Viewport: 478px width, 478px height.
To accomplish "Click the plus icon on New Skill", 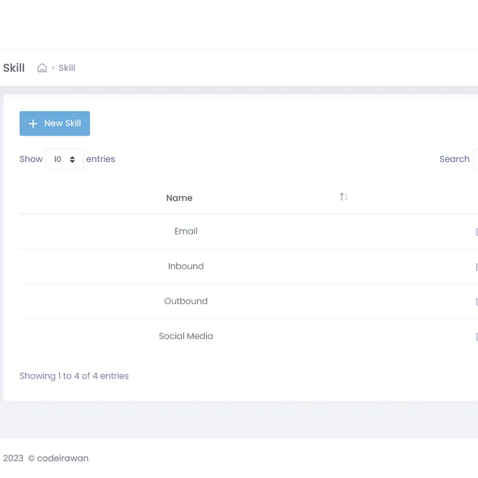I will coord(33,124).
